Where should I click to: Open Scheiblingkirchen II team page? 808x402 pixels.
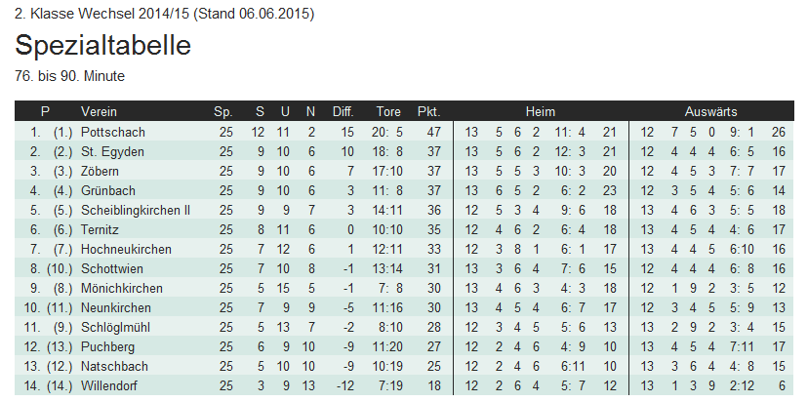tap(135, 210)
